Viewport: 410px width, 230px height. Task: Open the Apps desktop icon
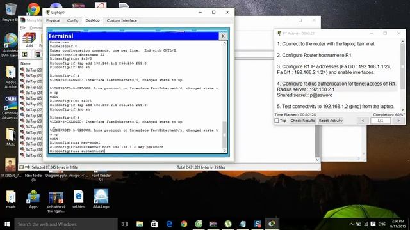[33, 199]
